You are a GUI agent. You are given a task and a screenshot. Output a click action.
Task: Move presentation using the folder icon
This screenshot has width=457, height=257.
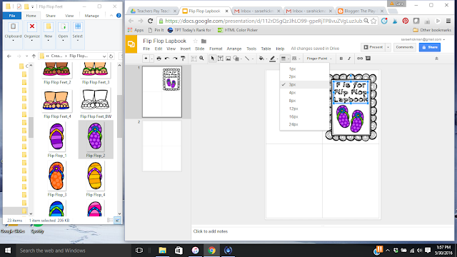point(204,41)
